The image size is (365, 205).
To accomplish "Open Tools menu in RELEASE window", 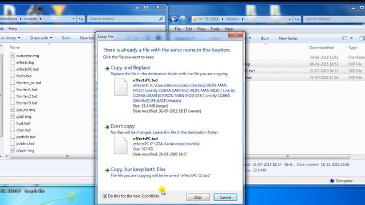I will point(215,29).
